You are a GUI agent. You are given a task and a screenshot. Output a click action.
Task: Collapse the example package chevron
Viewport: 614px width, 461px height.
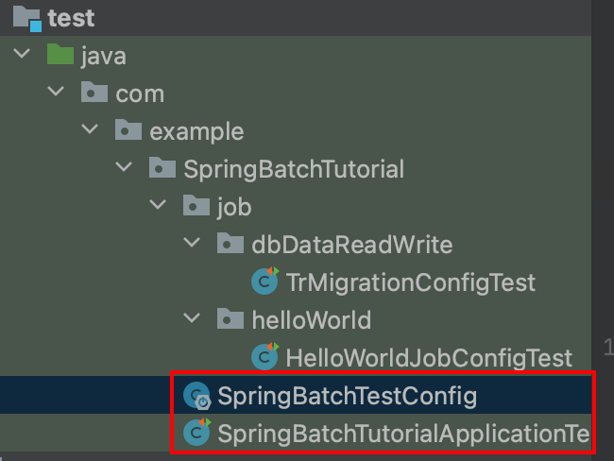[x=90, y=128]
